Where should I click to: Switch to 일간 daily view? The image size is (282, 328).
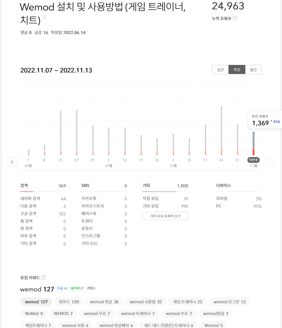[x=220, y=70]
